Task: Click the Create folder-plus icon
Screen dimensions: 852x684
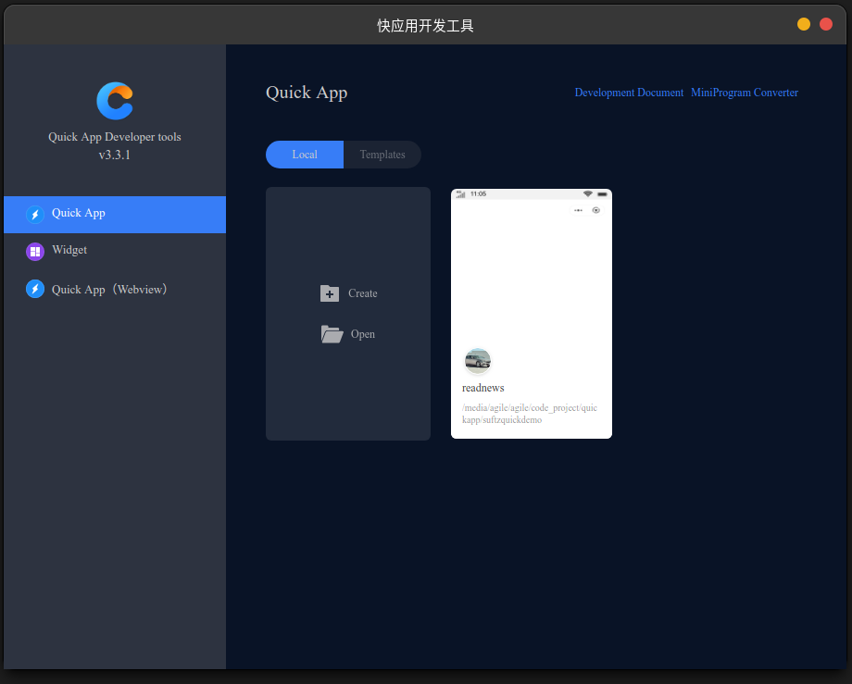Action: 330,293
